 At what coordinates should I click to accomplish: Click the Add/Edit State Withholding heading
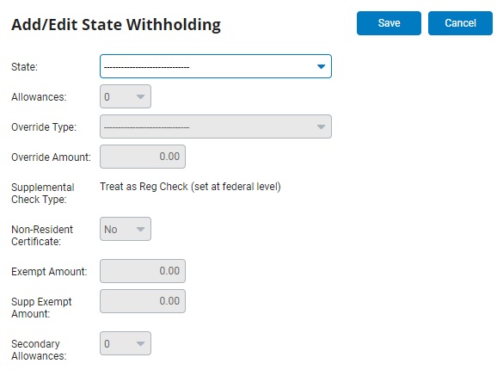click(x=116, y=25)
